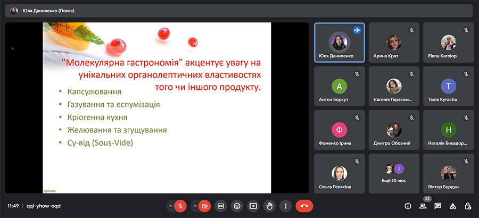
Task: Select Фоменко Ірина's participant tile
Action: point(340,130)
